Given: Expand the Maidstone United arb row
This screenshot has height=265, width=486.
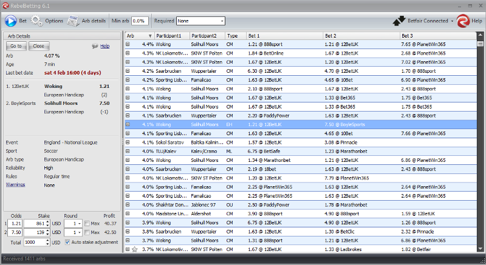Looking at the screenshot, I should click(128, 213).
